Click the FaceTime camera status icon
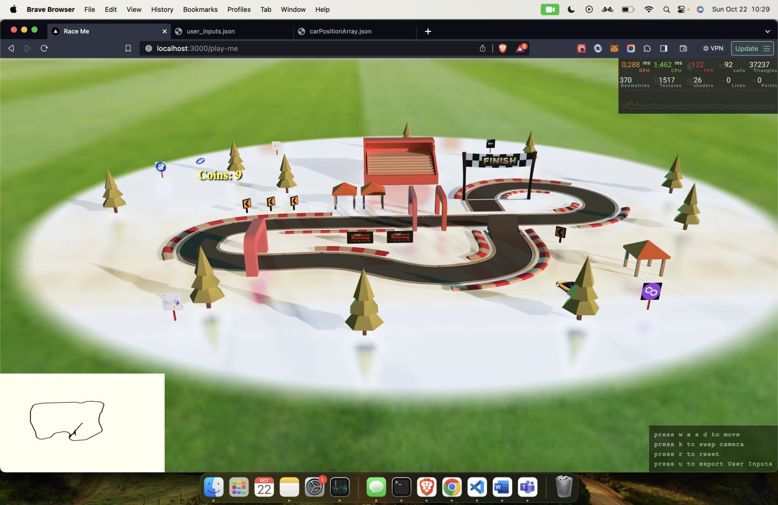The width and height of the screenshot is (778, 505). point(550,9)
